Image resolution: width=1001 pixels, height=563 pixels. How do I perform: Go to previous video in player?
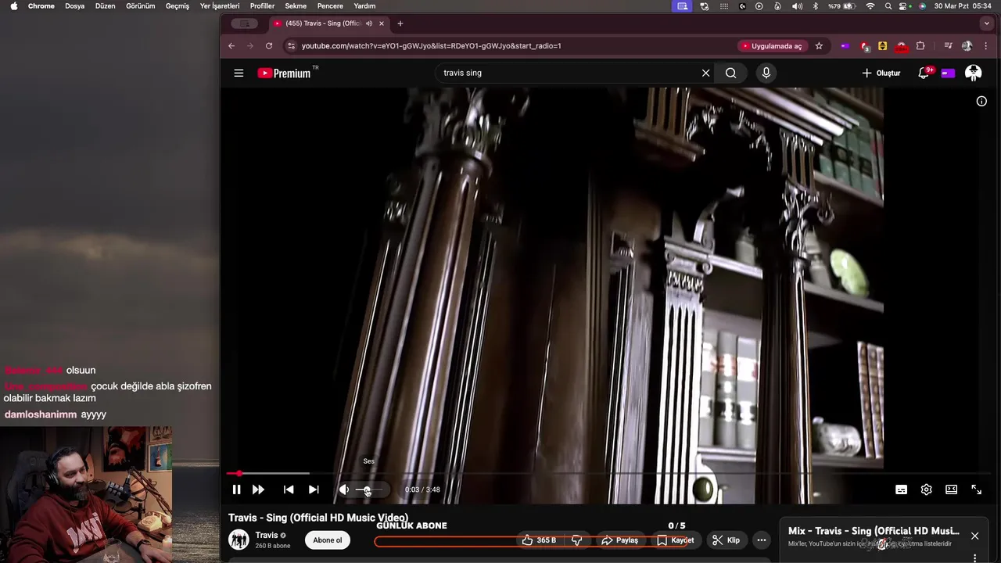tap(289, 489)
